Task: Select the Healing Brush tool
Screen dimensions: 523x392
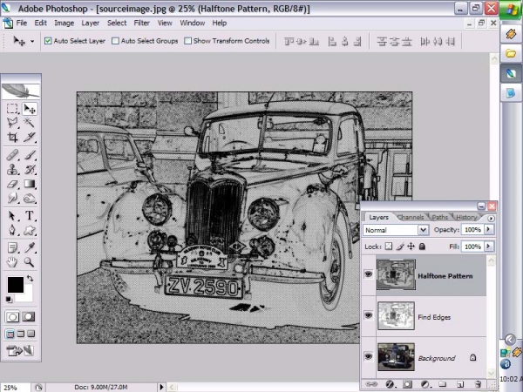Action: tap(12, 155)
